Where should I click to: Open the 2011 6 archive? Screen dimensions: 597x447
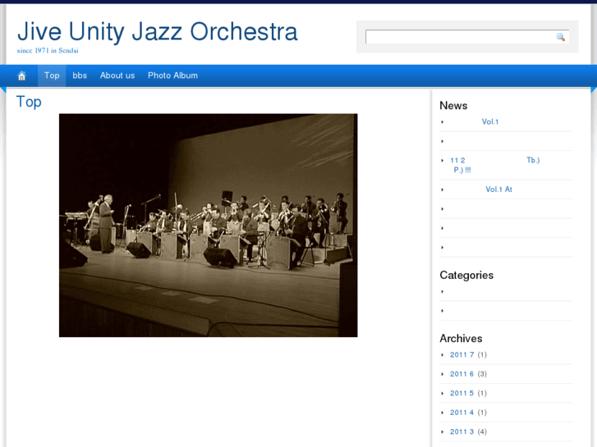[x=462, y=374]
